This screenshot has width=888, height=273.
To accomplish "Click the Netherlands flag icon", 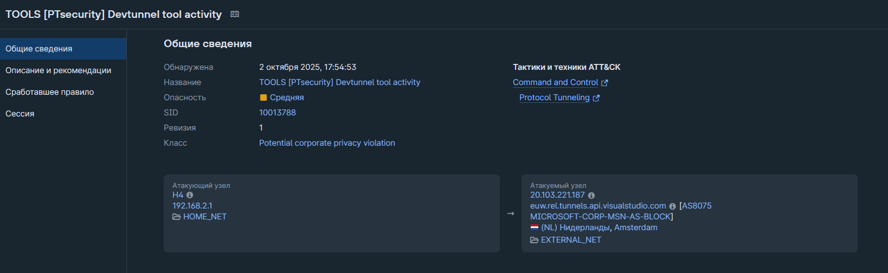I will [x=535, y=227].
